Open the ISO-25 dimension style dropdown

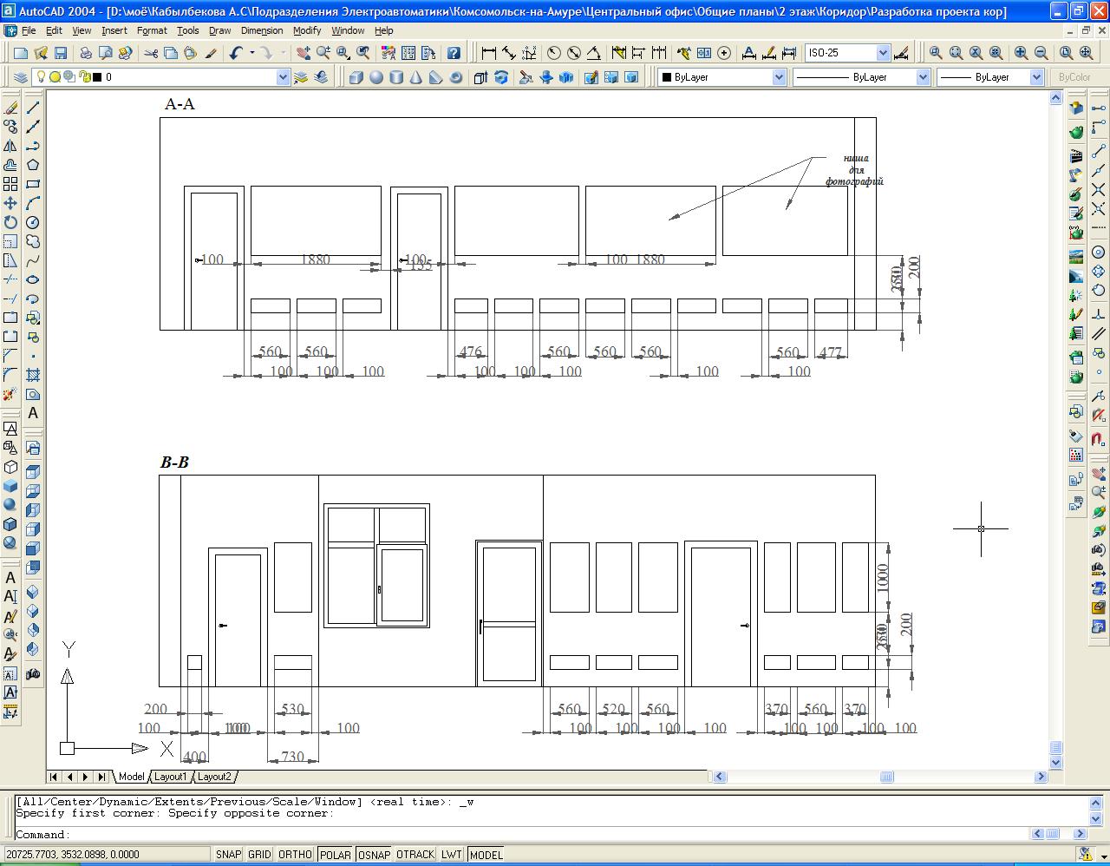pos(883,53)
